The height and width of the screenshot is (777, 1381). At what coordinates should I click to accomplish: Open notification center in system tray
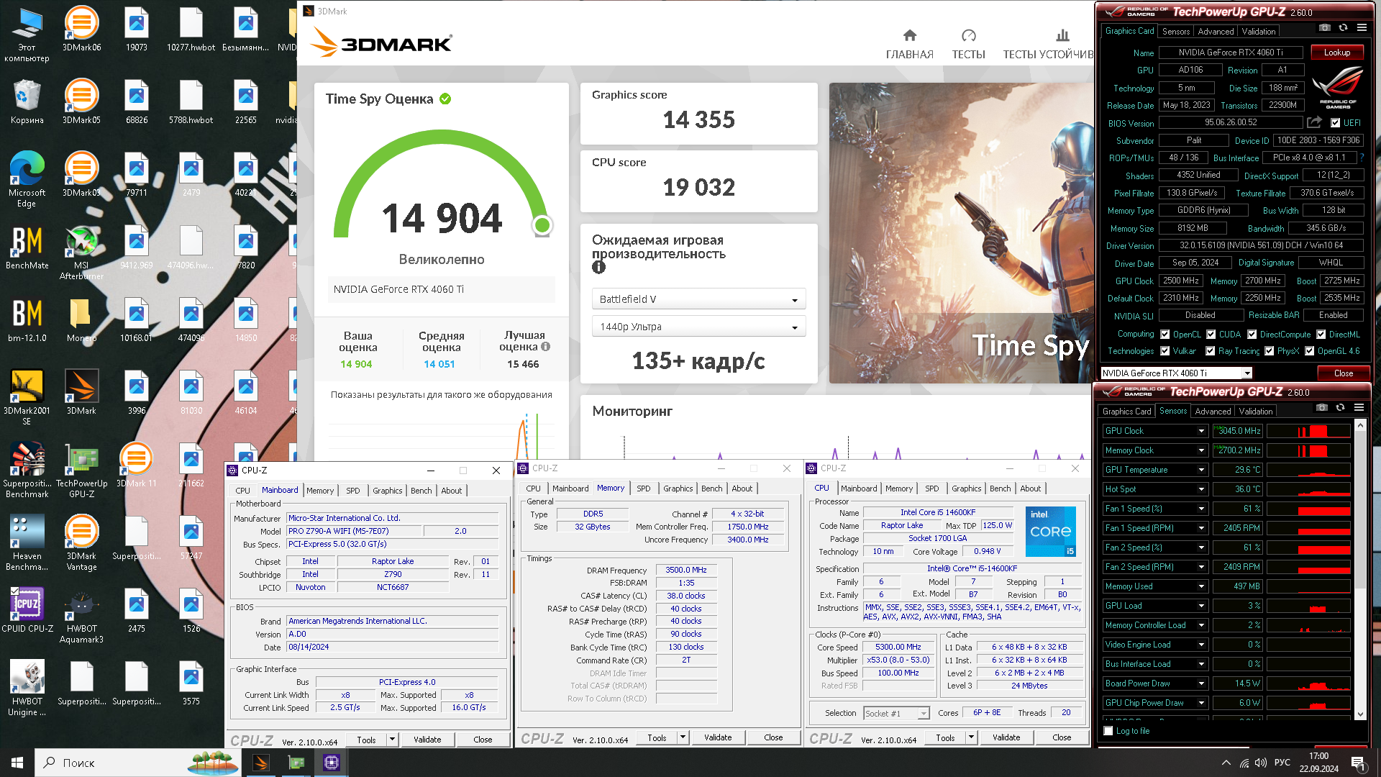(1357, 763)
